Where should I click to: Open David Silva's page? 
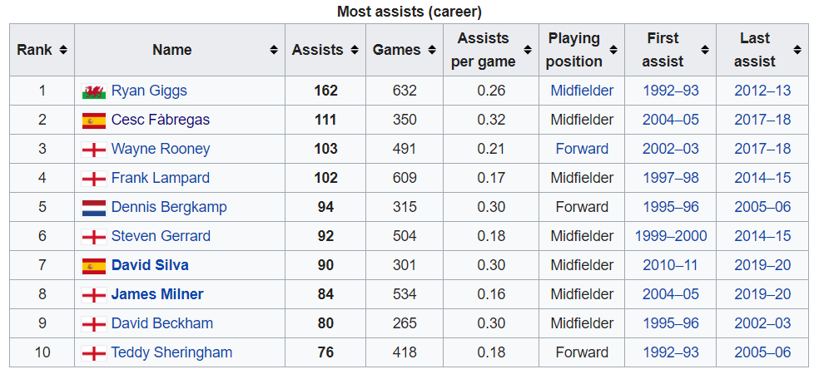click(x=150, y=265)
